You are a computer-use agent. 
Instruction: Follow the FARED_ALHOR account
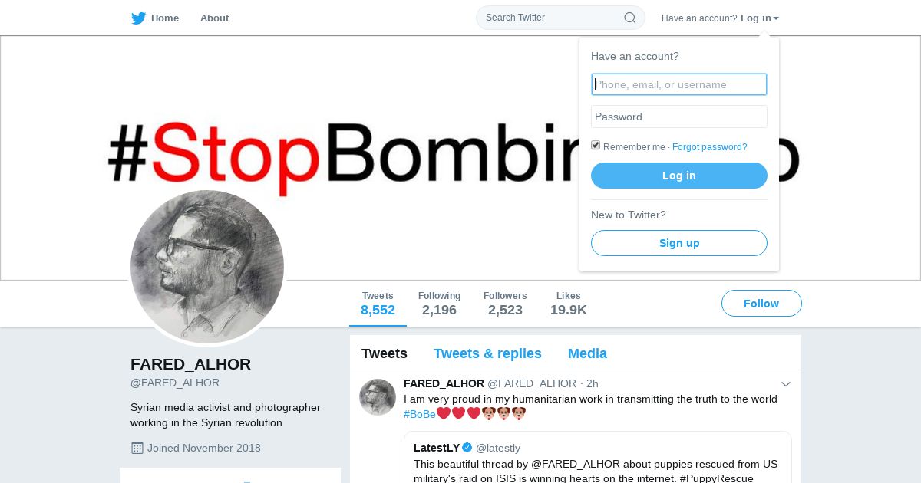point(761,304)
